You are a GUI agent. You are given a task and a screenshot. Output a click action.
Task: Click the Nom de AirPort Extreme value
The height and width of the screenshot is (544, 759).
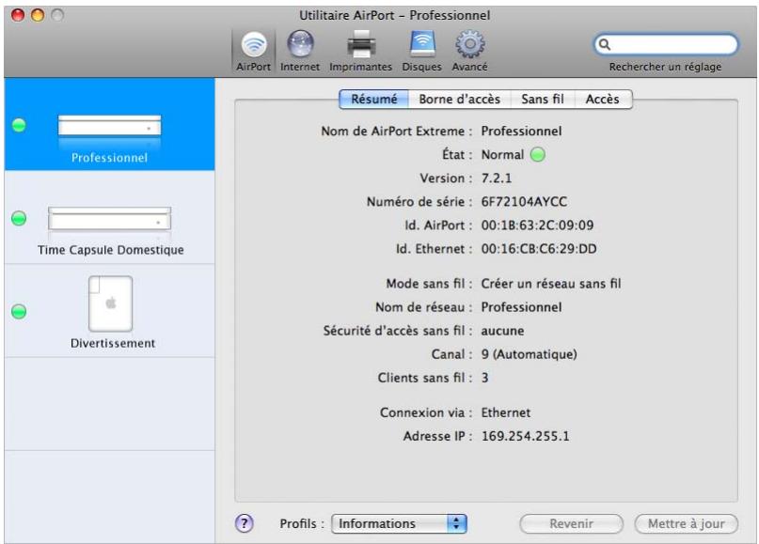point(521,132)
